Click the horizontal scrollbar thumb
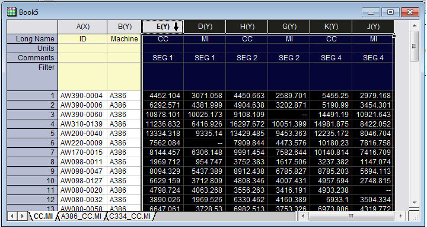 coord(351,216)
